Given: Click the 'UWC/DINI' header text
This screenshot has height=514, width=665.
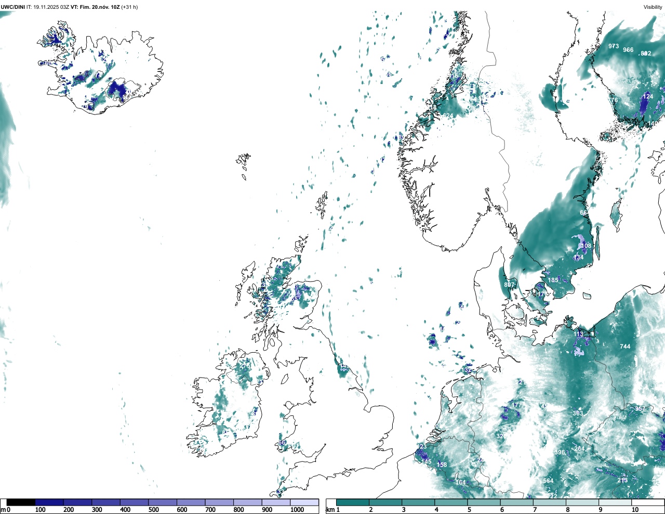Looking at the screenshot, I should (x=13, y=7).
